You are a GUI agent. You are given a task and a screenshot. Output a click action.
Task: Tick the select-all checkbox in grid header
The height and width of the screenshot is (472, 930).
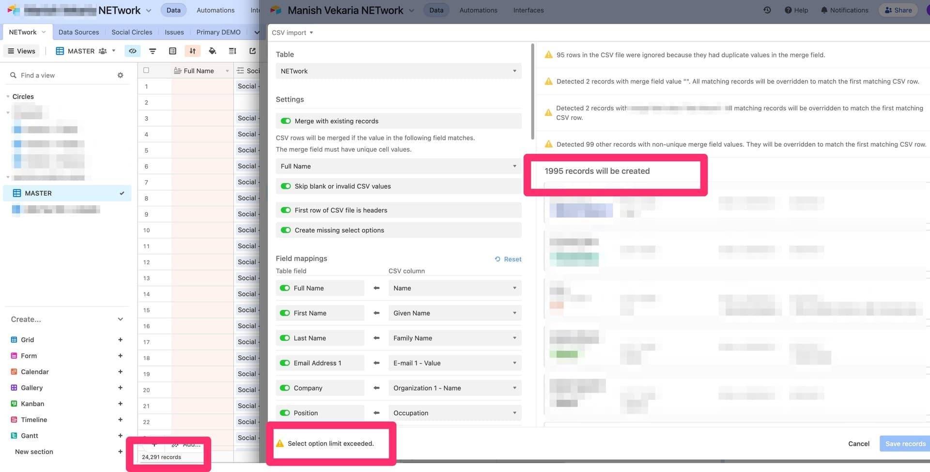tap(146, 70)
